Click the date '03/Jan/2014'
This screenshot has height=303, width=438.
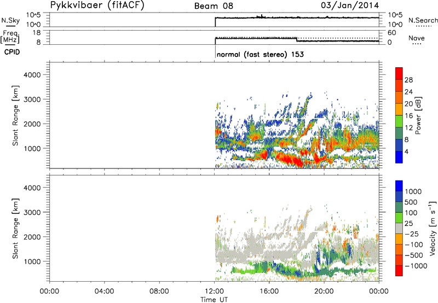pos(350,5)
